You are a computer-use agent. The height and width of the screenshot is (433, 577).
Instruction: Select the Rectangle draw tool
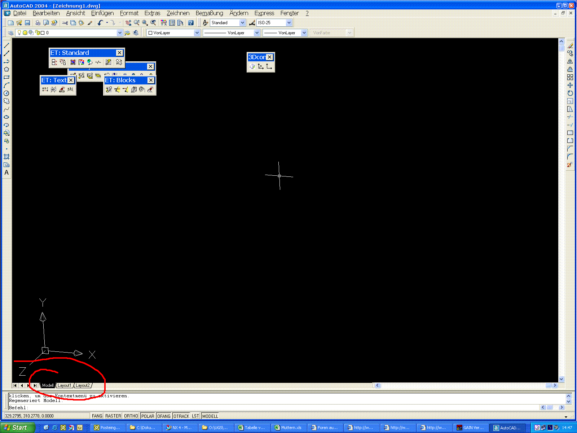(6, 77)
